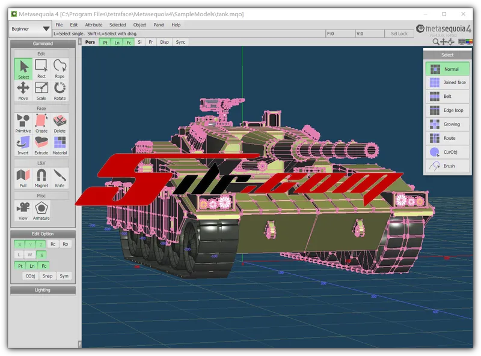The width and height of the screenshot is (481, 356).
Task: Toggle the Z axis in Edit Option
Action: [40, 244]
